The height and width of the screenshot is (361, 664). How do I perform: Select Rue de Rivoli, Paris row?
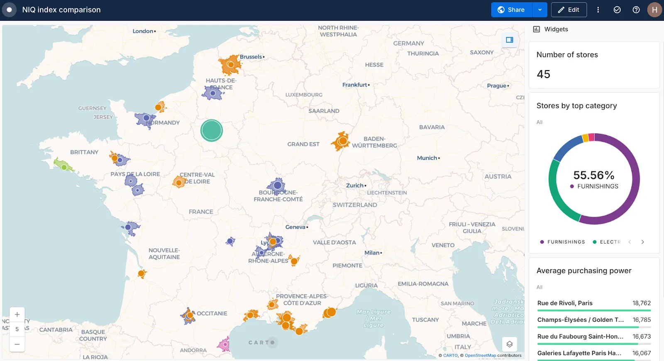pos(594,303)
